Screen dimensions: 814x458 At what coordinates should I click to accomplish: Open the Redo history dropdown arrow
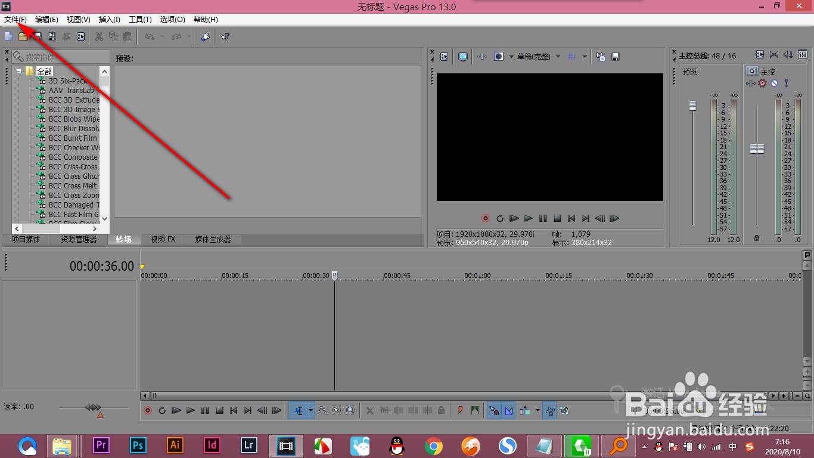coord(189,36)
